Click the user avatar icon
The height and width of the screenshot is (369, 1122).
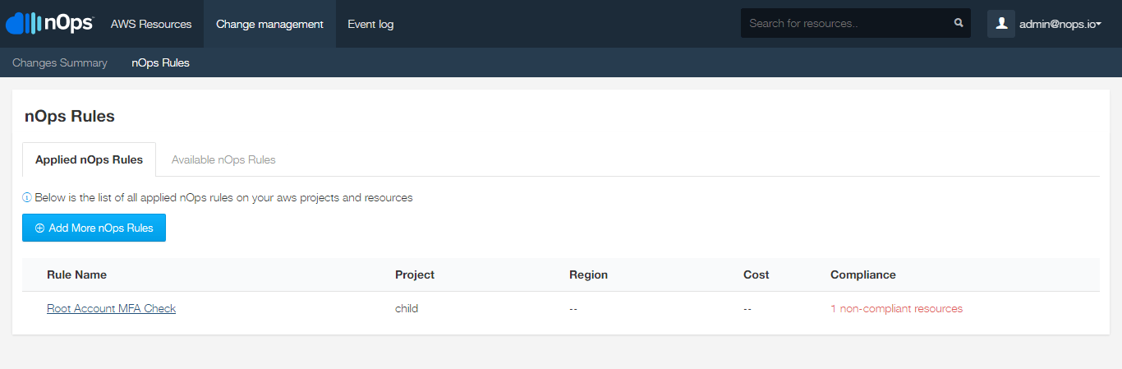[x=1001, y=24]
